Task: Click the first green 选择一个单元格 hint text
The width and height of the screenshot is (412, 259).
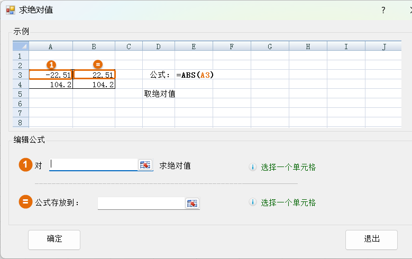Action: click(288, 167)
